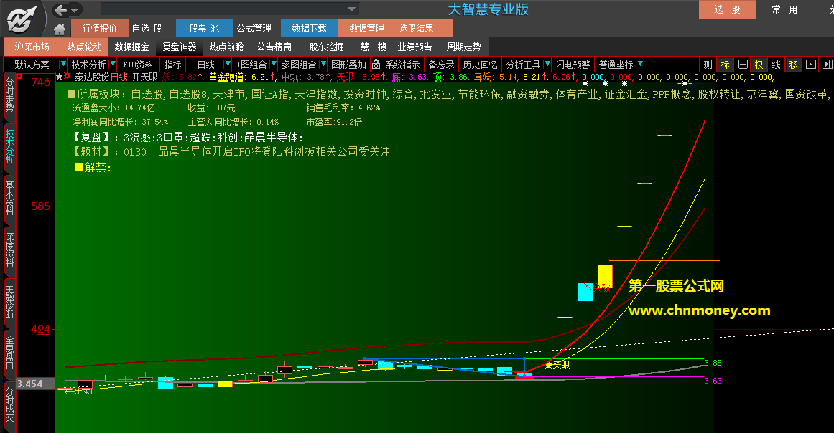
Task: Open the 深度资料 side tab
Action: [x=9, y=249]
